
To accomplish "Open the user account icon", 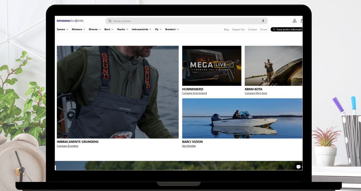I will pyautogui.click(x=294, y=21).
